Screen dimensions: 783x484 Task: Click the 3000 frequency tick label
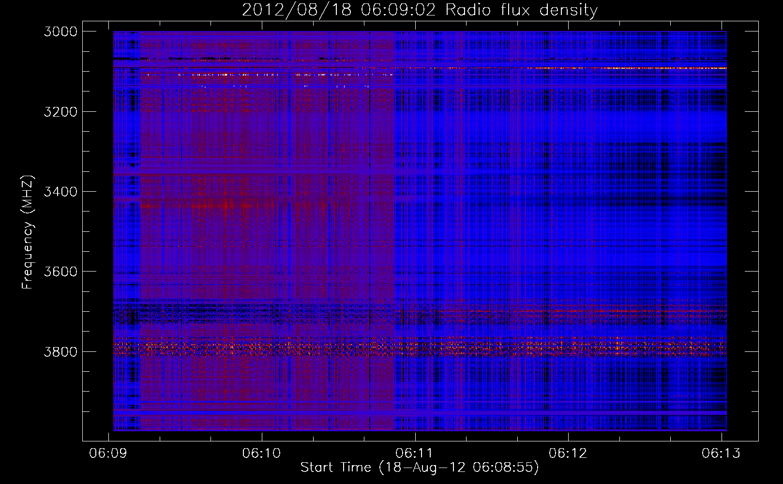click(x=60, y=31)
